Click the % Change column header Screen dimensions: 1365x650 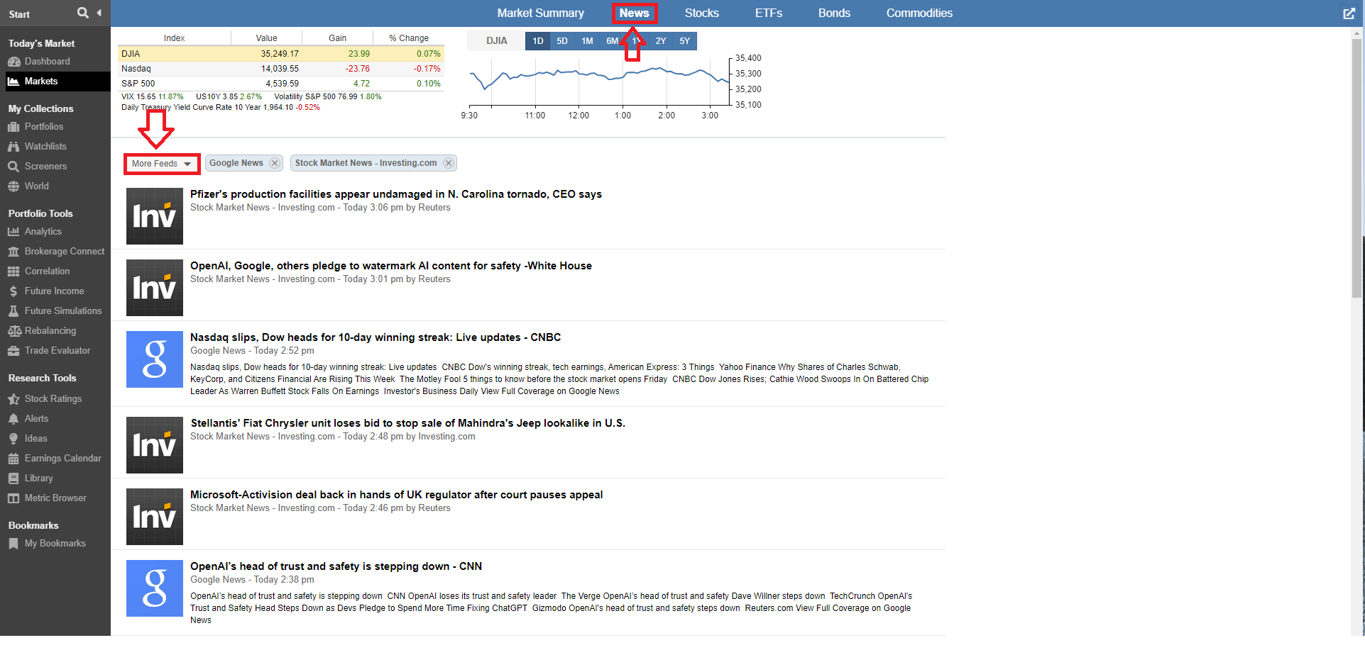pyautogui.click(x=409, y=38)
